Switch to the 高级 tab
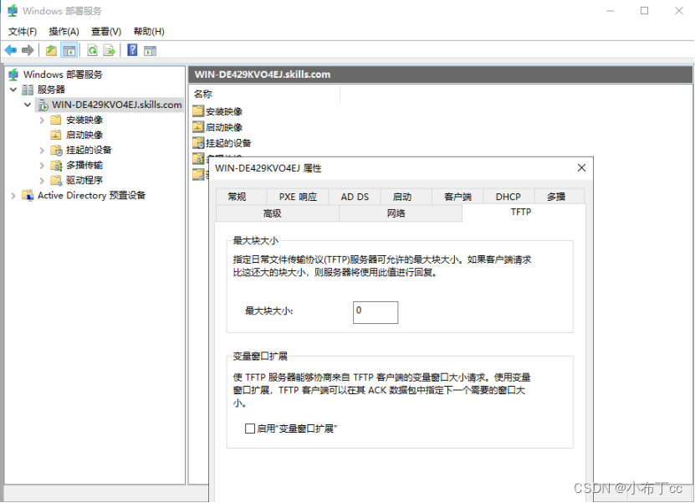The height and width of the screenshot is (503, 695). coord(277,213)
